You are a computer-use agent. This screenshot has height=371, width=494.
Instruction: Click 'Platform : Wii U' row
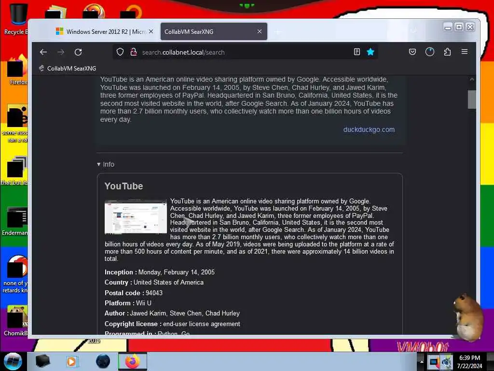[x=128, y=303]
